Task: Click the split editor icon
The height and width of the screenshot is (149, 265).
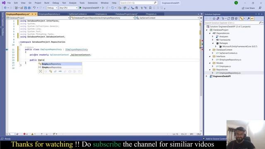Action: point(201,18)
